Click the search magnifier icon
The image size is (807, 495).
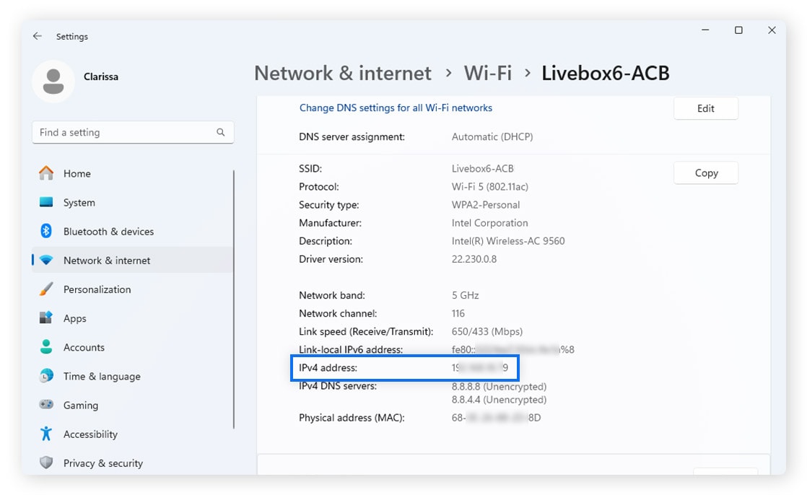tap(220, 132)
